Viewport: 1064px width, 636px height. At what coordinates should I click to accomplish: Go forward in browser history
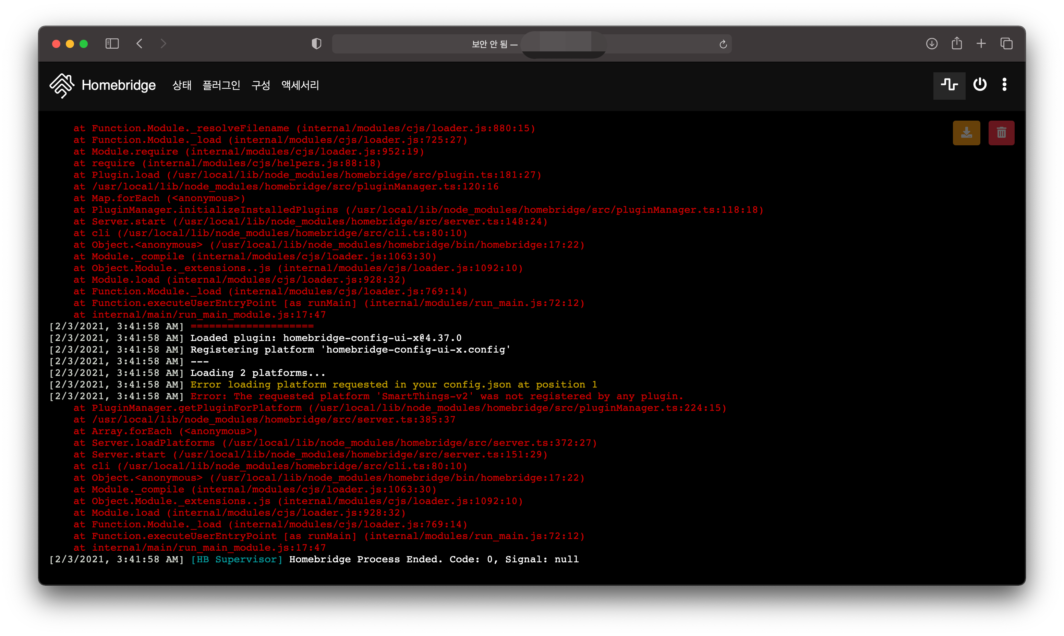coord(163,44)
